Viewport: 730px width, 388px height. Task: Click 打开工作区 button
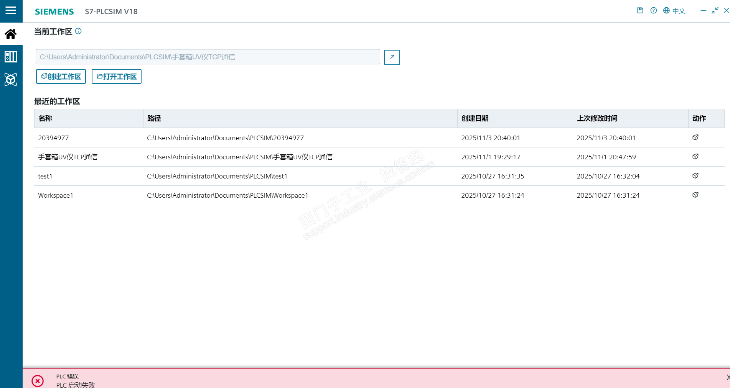[x=117, y=77]
